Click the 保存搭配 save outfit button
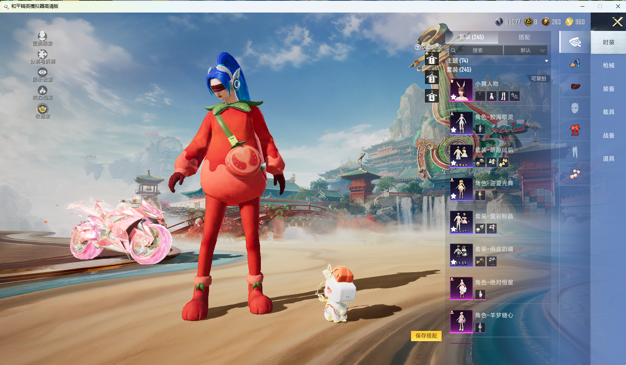Viewport: 626px width, 365px height. coord(426,336)
